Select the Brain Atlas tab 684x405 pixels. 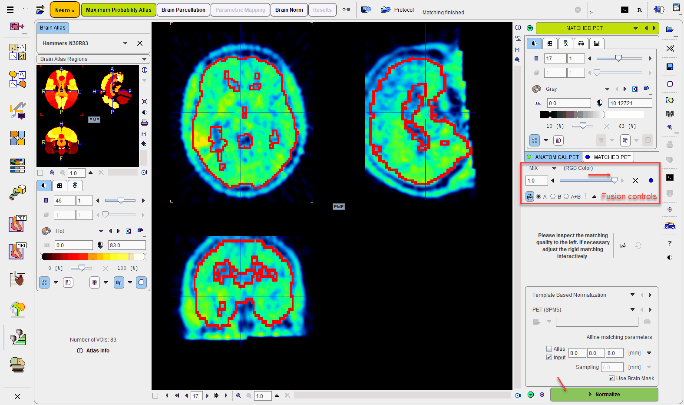(53, 27)
